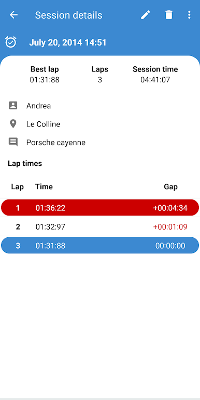Open the three-dot overflow menu
200x400 pixels.
(x=189, y=15)
